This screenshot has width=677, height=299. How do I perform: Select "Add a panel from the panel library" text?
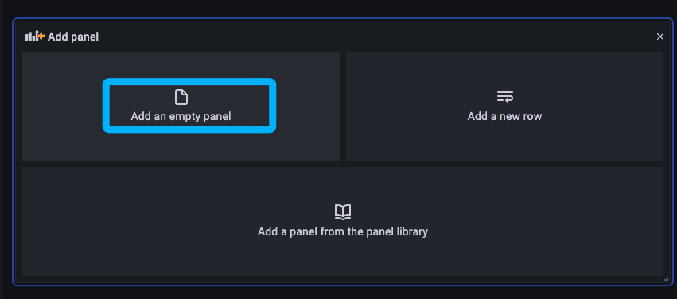click(343, 231)
